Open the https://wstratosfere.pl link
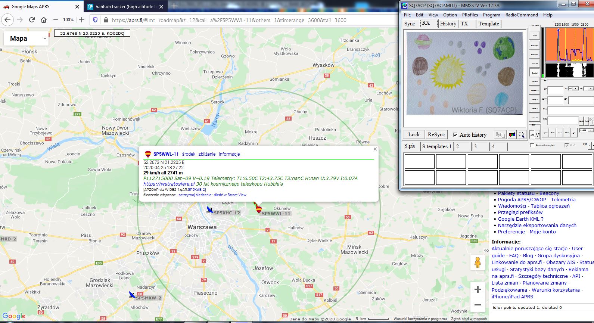 tap(169, 184)
